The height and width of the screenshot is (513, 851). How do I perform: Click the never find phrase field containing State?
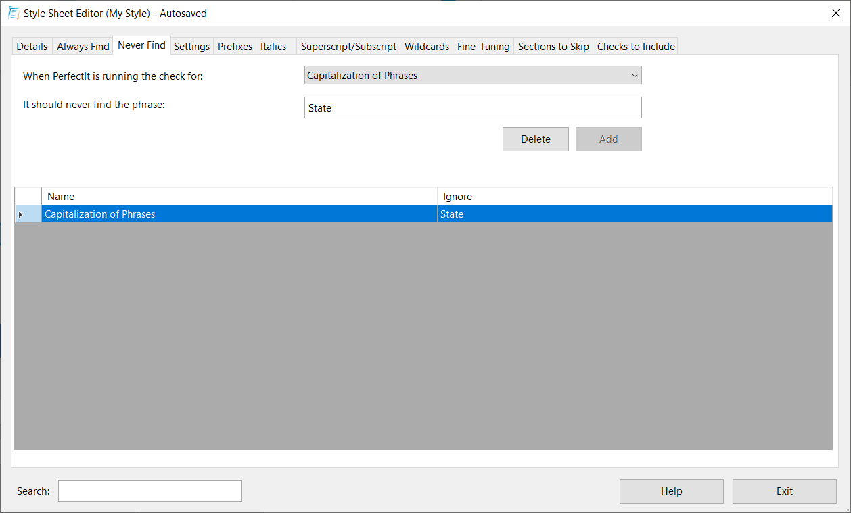pos(473,108)
